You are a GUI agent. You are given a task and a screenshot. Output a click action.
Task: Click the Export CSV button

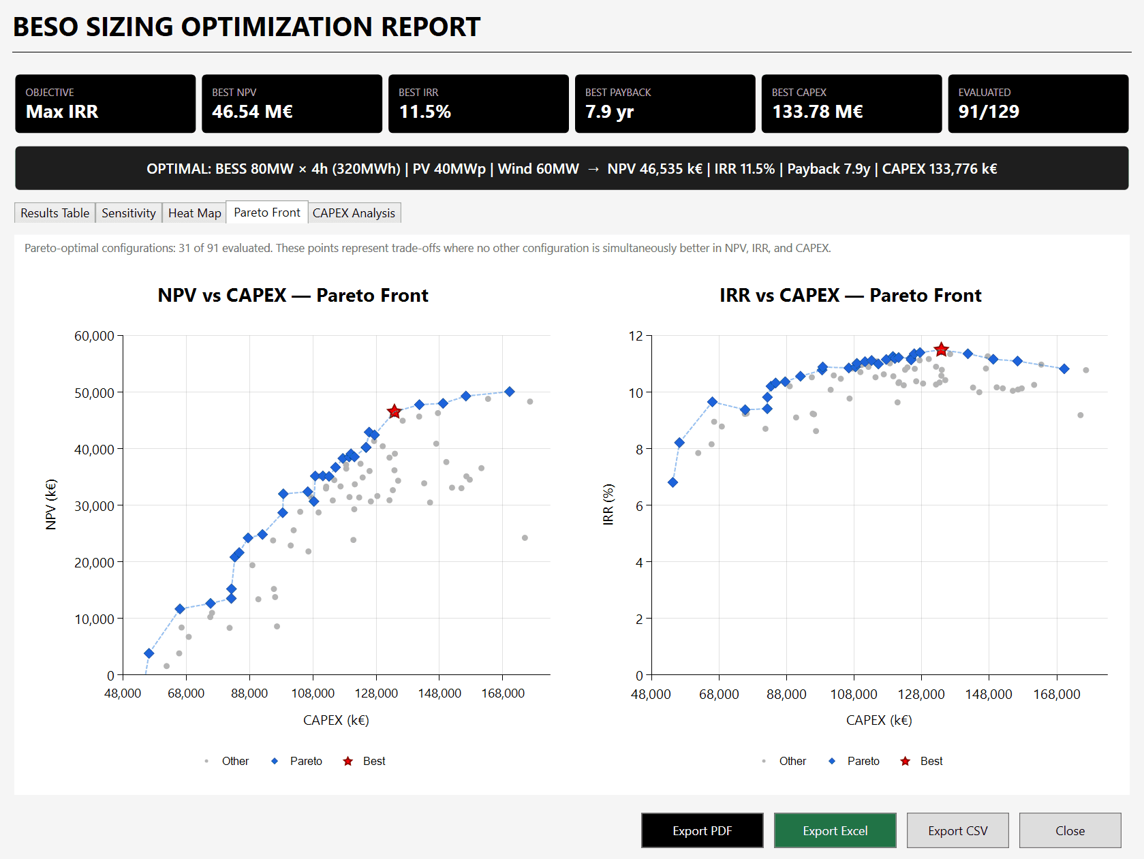[x=957, y=830]
